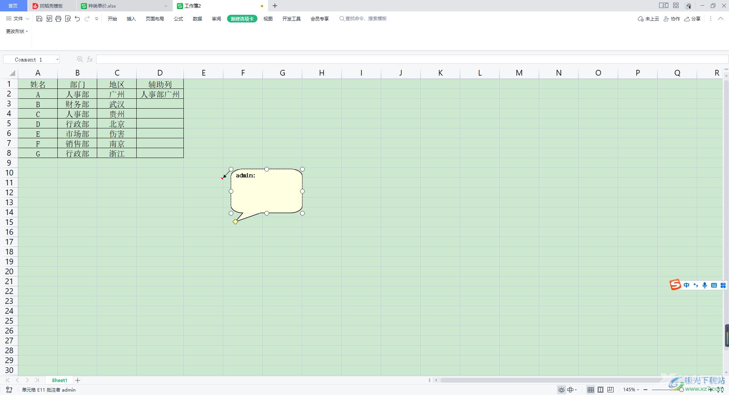The width and height of the screenshot is (729, 395).
Task: Click the Redo arrow icon
Action: click(87, 19)
